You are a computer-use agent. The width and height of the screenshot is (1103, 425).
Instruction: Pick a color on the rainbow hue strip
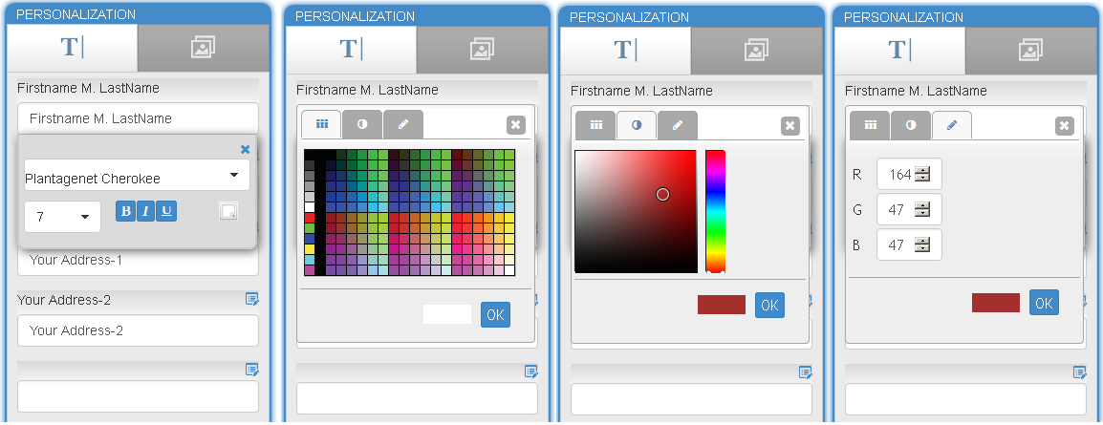coord(715,211)
